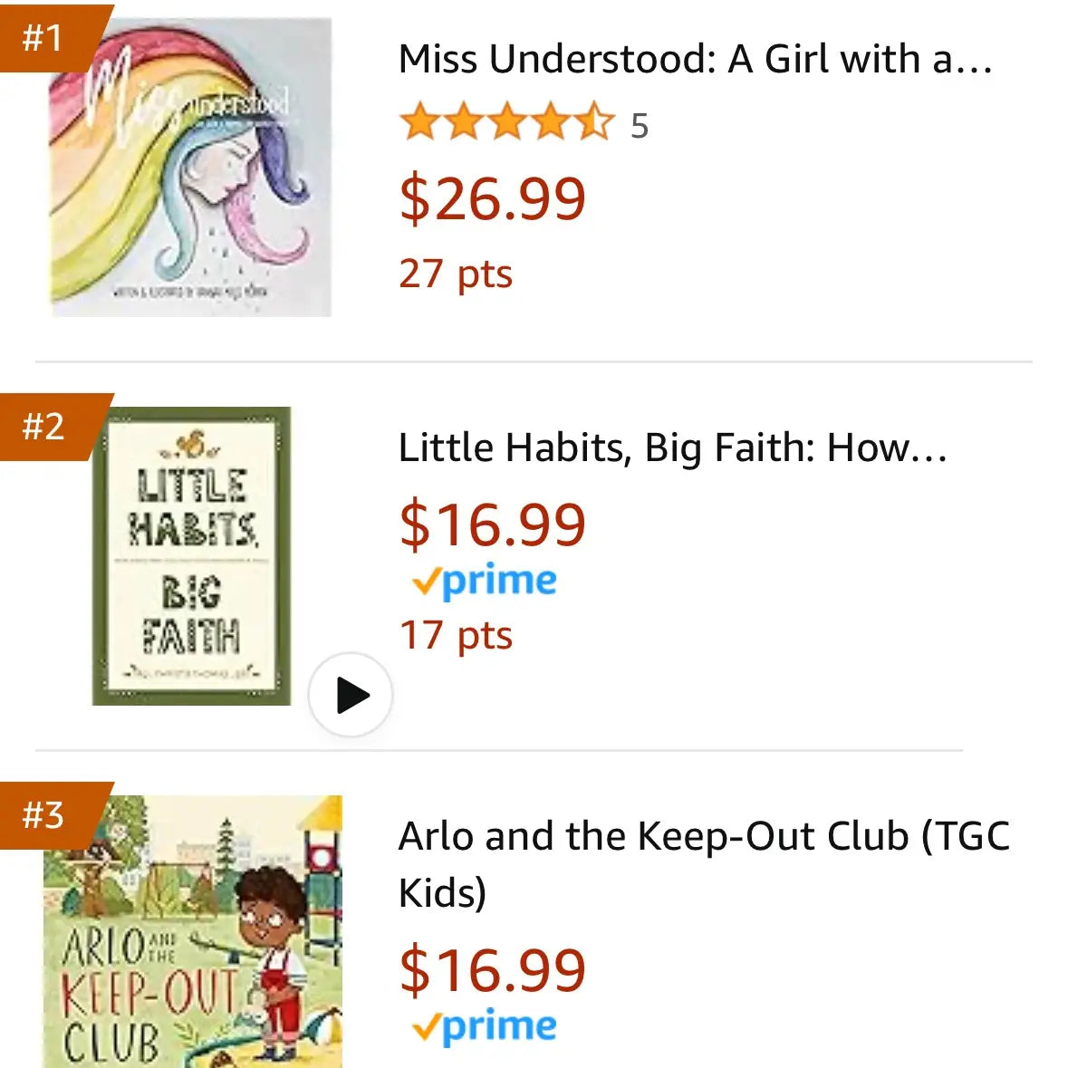View star rating for Miss Understood
This screenshot has width=1068, height=1068.
coord(507,122)
